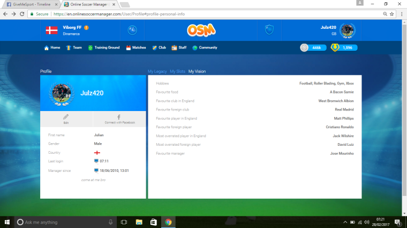Click the gold boss coins icon
The image size is (407, 228).
point(335,48)
